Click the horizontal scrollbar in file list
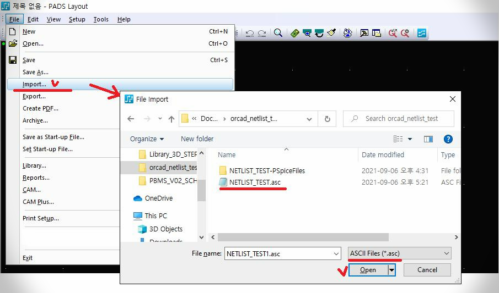Viewport: 499px width, 293px height. point(303,237)
